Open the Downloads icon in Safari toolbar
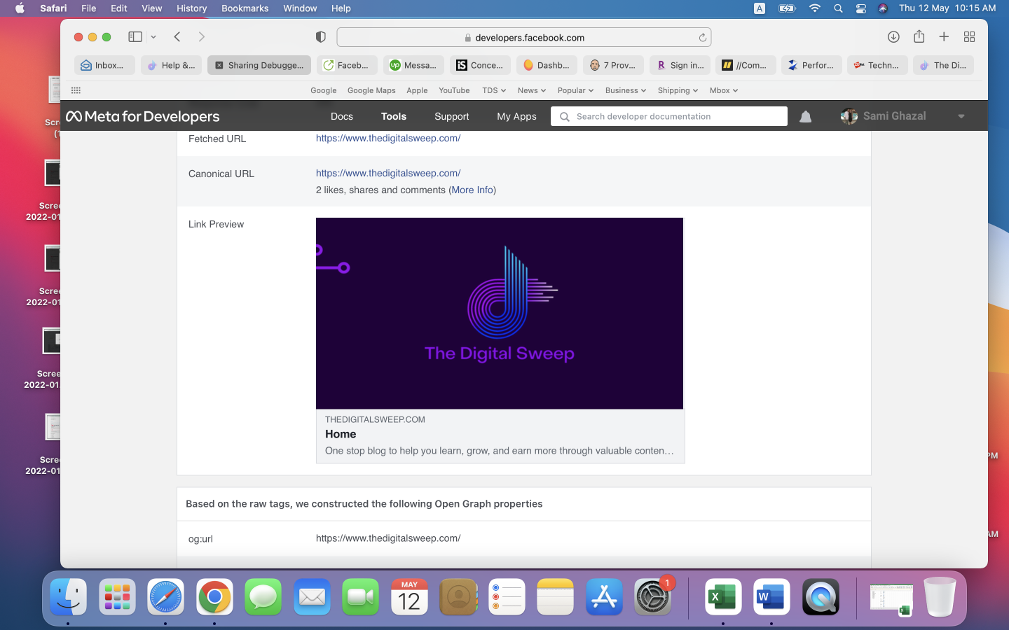The image size is (1009, 630). point(893,37)
